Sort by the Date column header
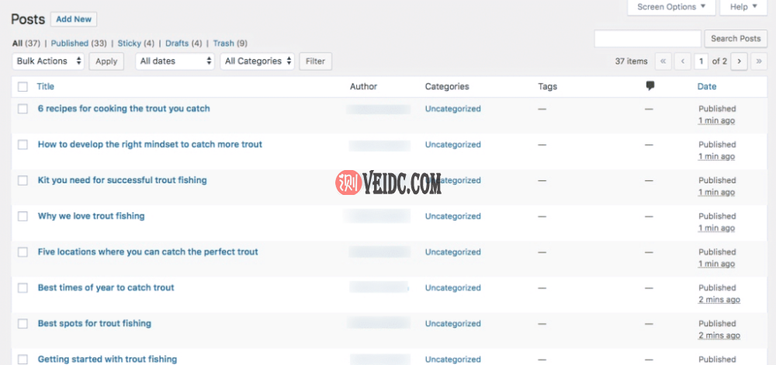Screen dimensions: 776x365 pos(707,87)
